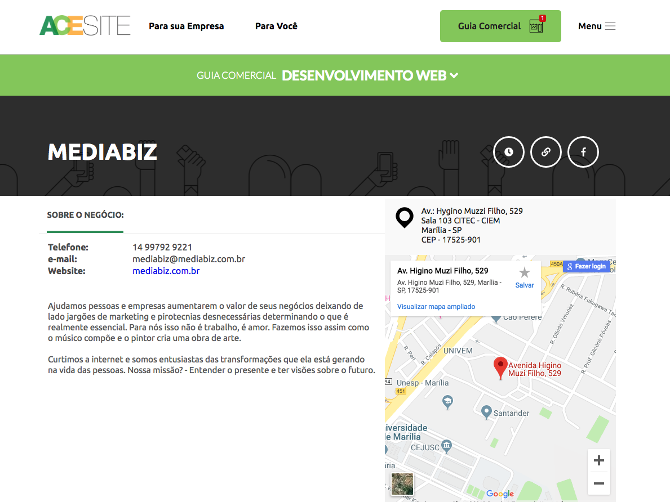Click the ACESITE logo
This screenshot has width=670, height=502.
click(x=85, y=26)
